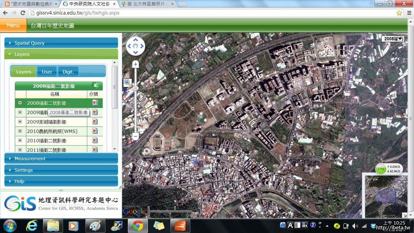
Task: Click the orange Menu button
Action: (13, 25)
